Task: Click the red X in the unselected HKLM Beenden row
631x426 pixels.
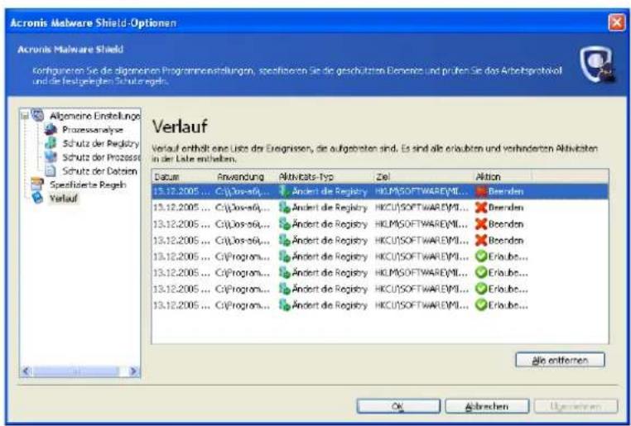Action: pos(481,224)
